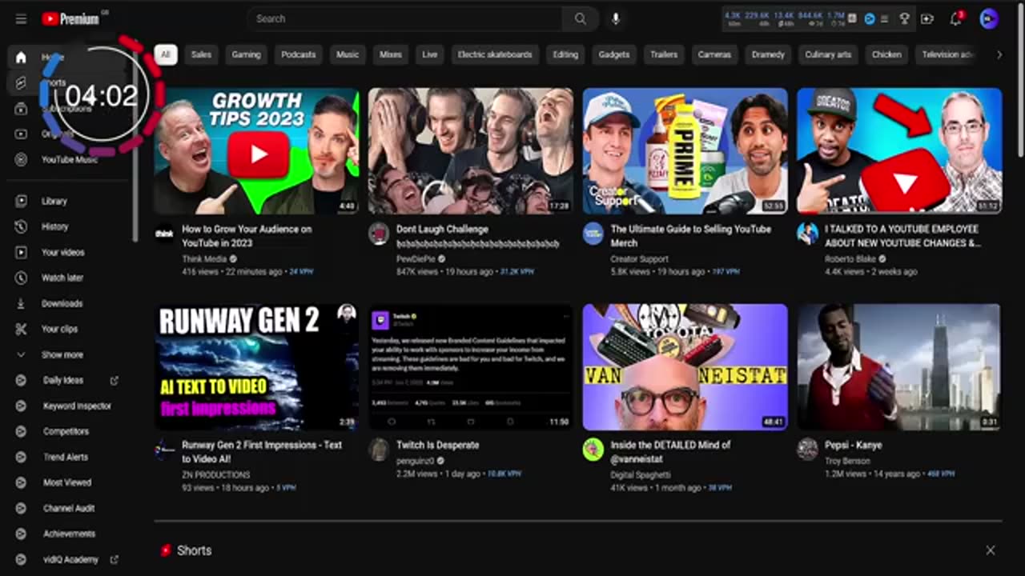Open the notifications bell
Viewport: 1025px width, 576px height.
pyautogui.click(x=955, y=18)
